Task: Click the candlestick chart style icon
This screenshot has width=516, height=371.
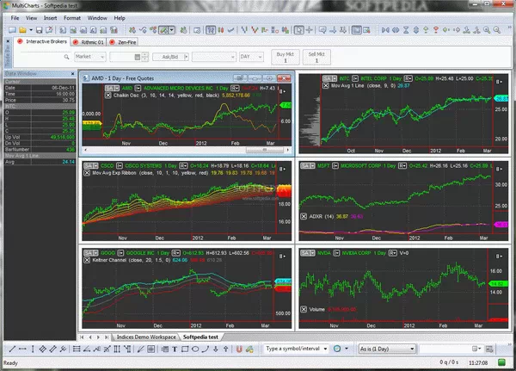Action: point(221,30)
